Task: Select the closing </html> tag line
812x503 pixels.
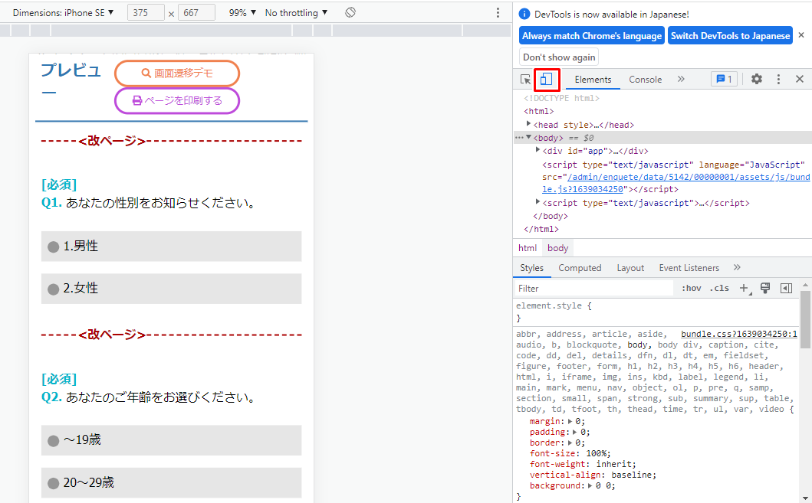Action: (541, 229)
